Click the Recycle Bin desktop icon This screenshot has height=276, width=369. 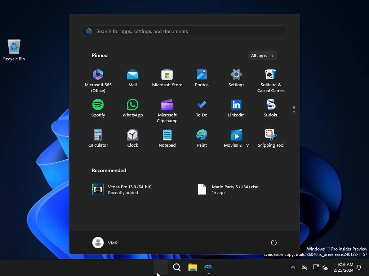tap(14, 50)
